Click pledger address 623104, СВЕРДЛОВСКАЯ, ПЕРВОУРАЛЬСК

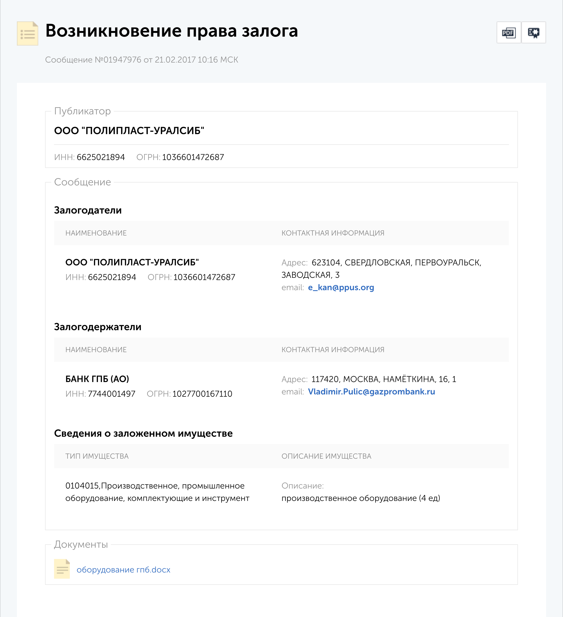(381, 268)
